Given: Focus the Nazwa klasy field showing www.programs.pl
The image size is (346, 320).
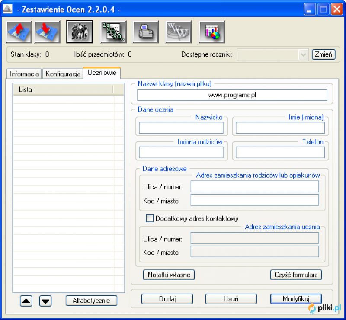Looking at the screenshot, I should (x=232, y=95).
